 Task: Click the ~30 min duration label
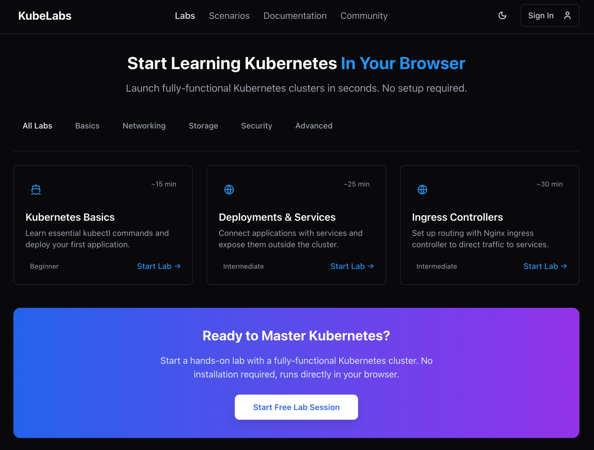tap(549, 184)
